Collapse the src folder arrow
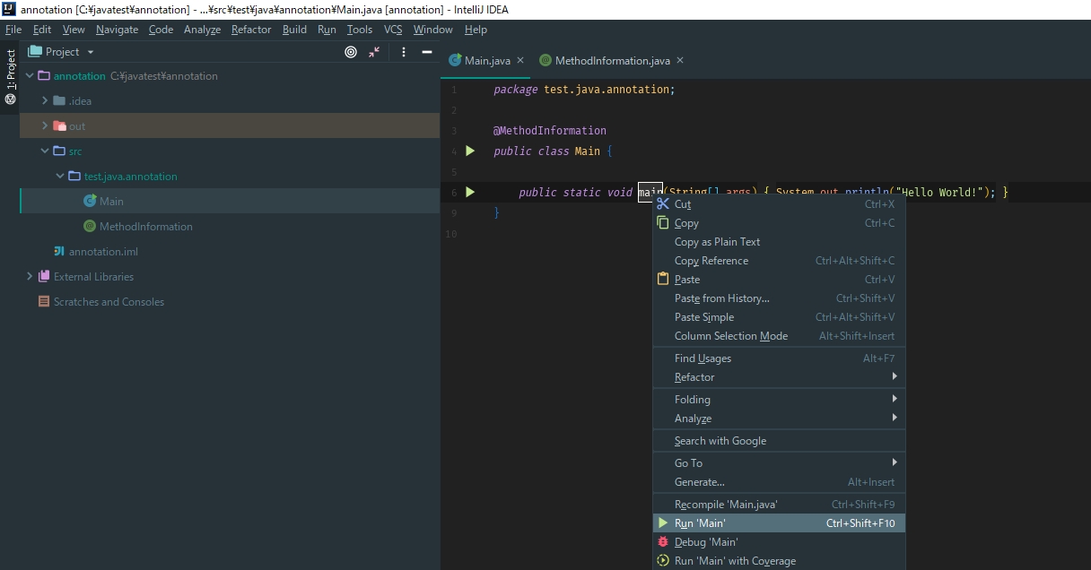This screenshot has height=570, width=1091. (45, 151)
